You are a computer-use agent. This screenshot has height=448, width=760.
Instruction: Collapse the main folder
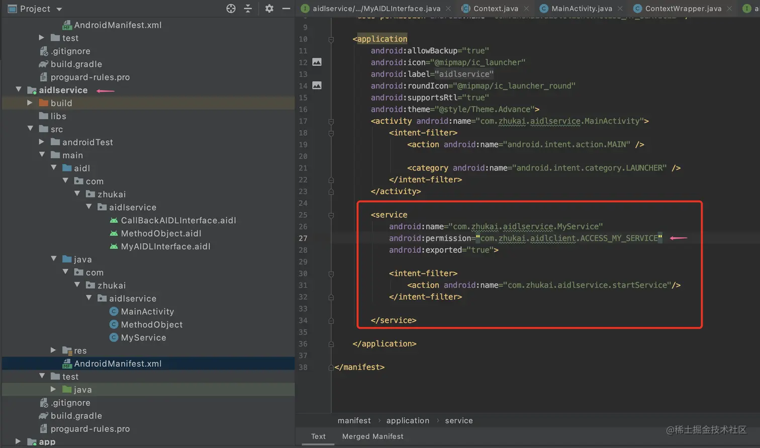point(42,155)
